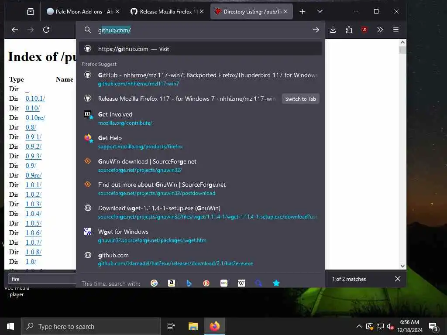Open the 0.9.3/ directory link

[33, 156]
